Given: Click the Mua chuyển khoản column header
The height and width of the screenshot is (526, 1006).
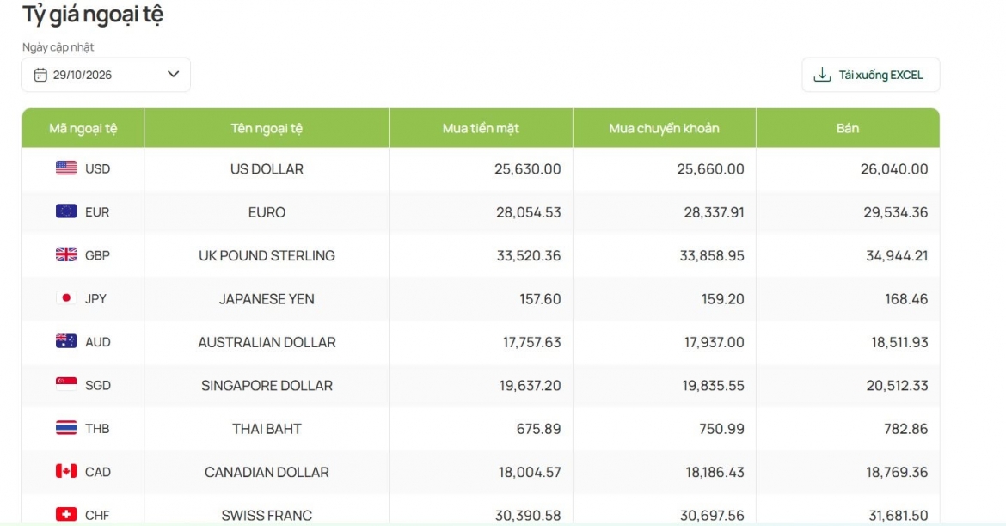Looking at the screenshot, I should (664, 128).
